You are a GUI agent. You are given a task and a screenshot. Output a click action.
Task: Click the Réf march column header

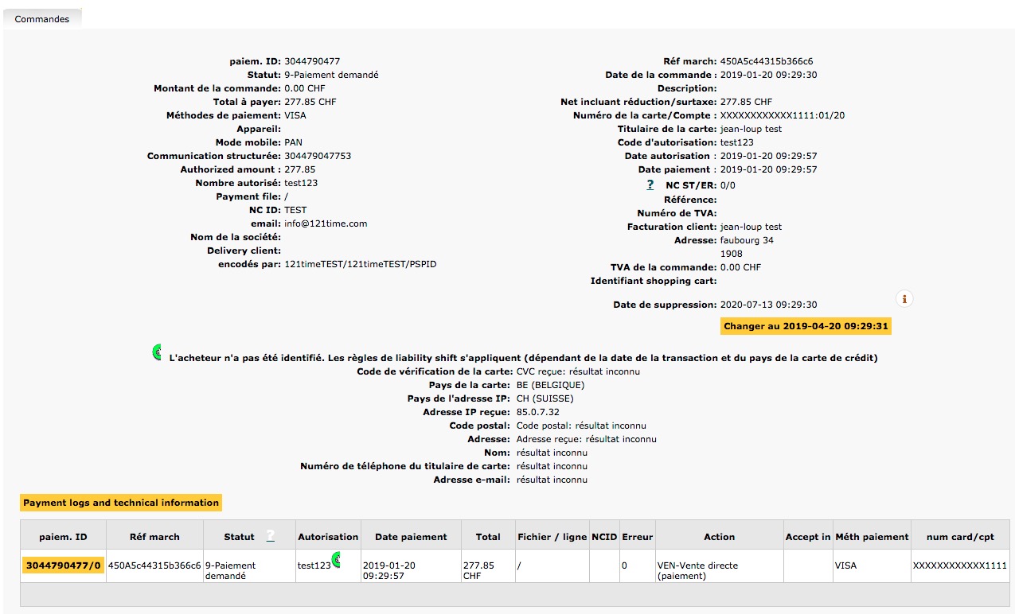tap(154, 536)
